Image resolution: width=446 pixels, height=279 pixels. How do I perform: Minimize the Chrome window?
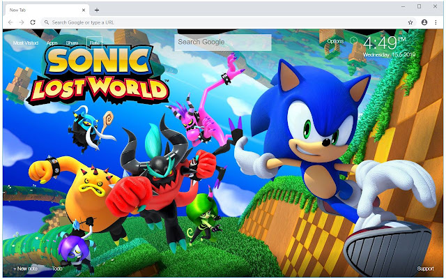(x=403, y=6)
